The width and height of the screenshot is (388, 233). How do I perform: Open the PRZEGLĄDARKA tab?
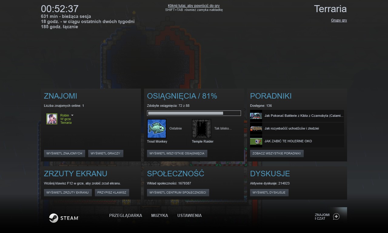tap(125, 215)
